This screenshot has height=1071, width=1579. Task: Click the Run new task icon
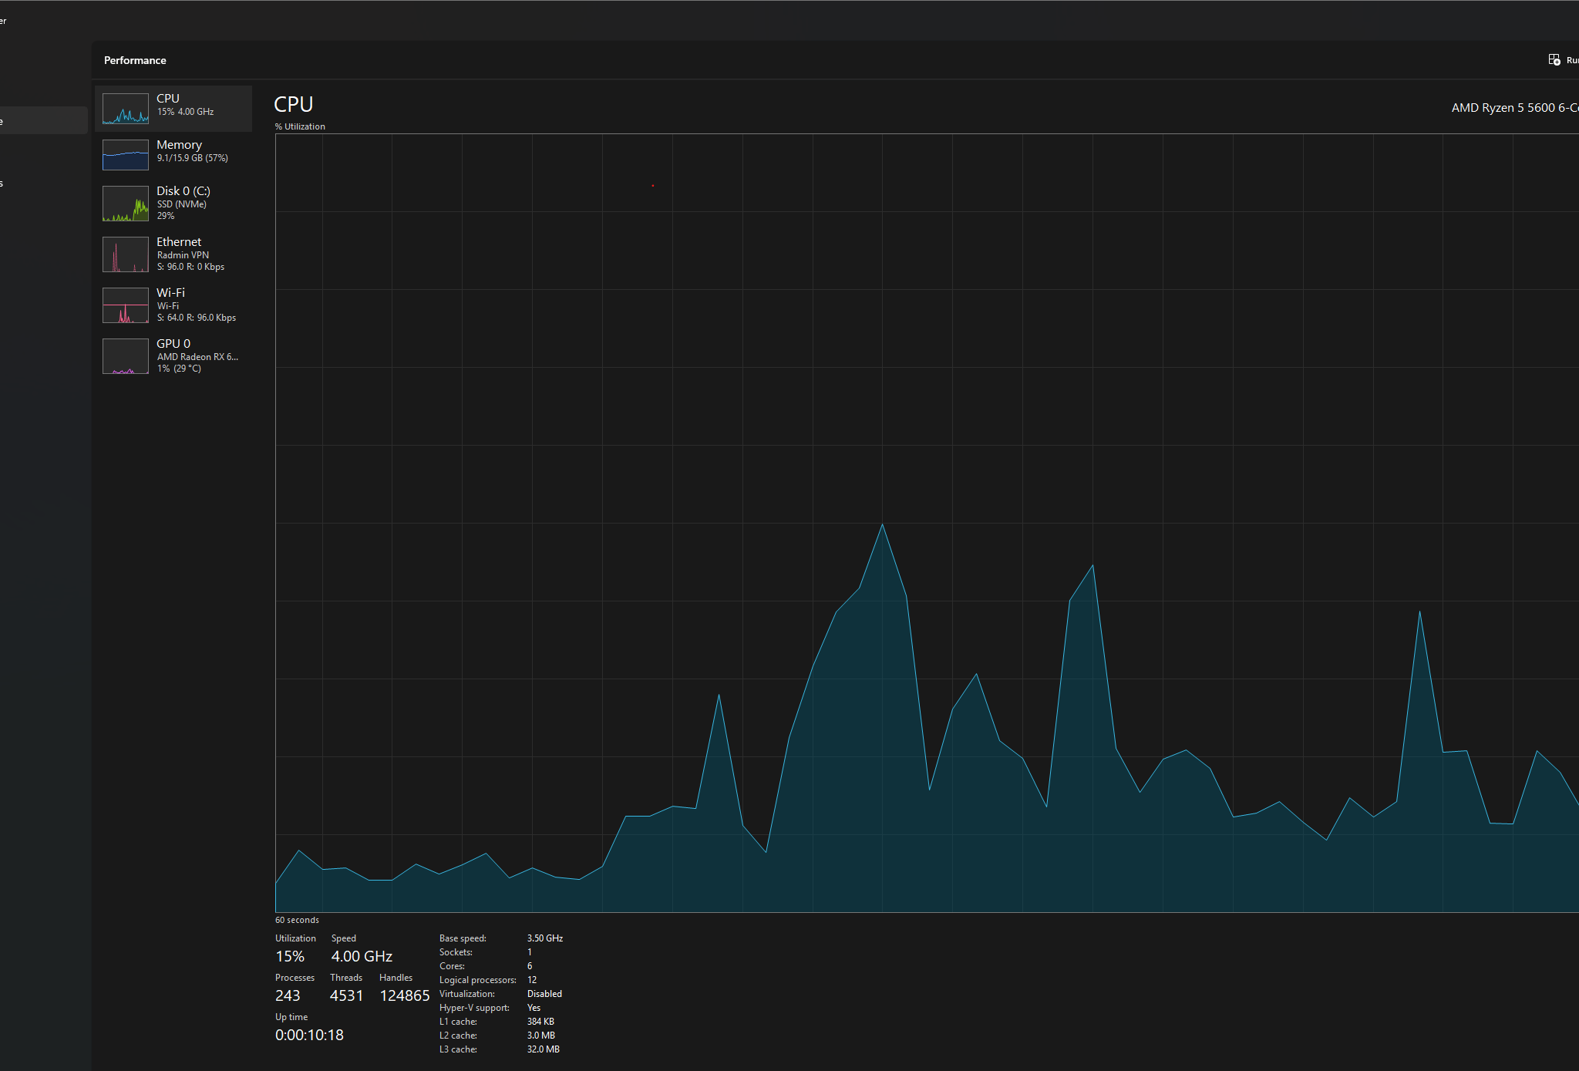pos(1554,60)
